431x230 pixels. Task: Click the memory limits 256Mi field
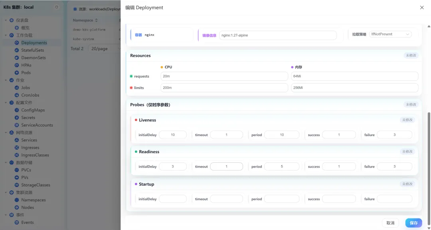(x=355, y=88)
